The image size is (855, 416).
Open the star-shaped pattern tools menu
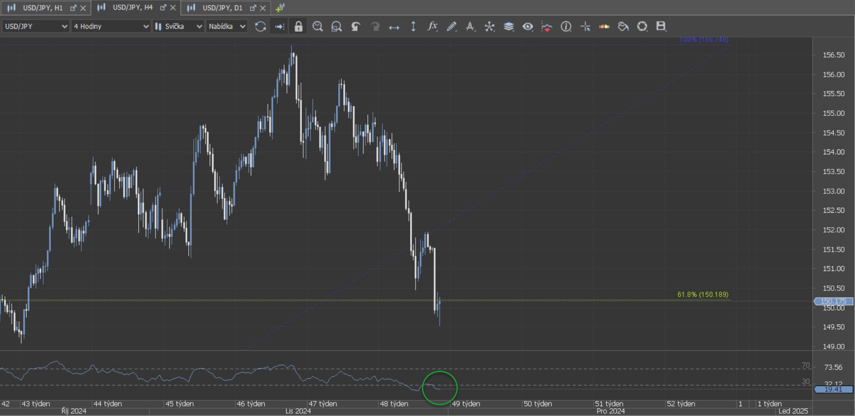[490, 26]
